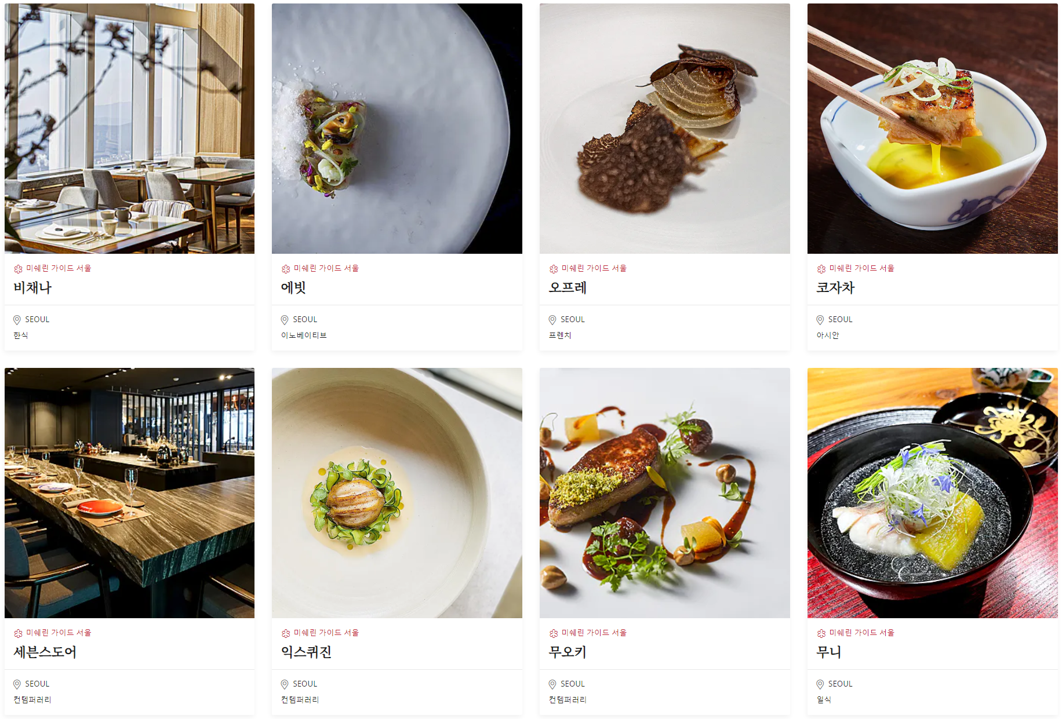Click the Michelin flower icon above 코자차
The width and height of the screenshot is (1062, 719).
(x=821, y=269)
